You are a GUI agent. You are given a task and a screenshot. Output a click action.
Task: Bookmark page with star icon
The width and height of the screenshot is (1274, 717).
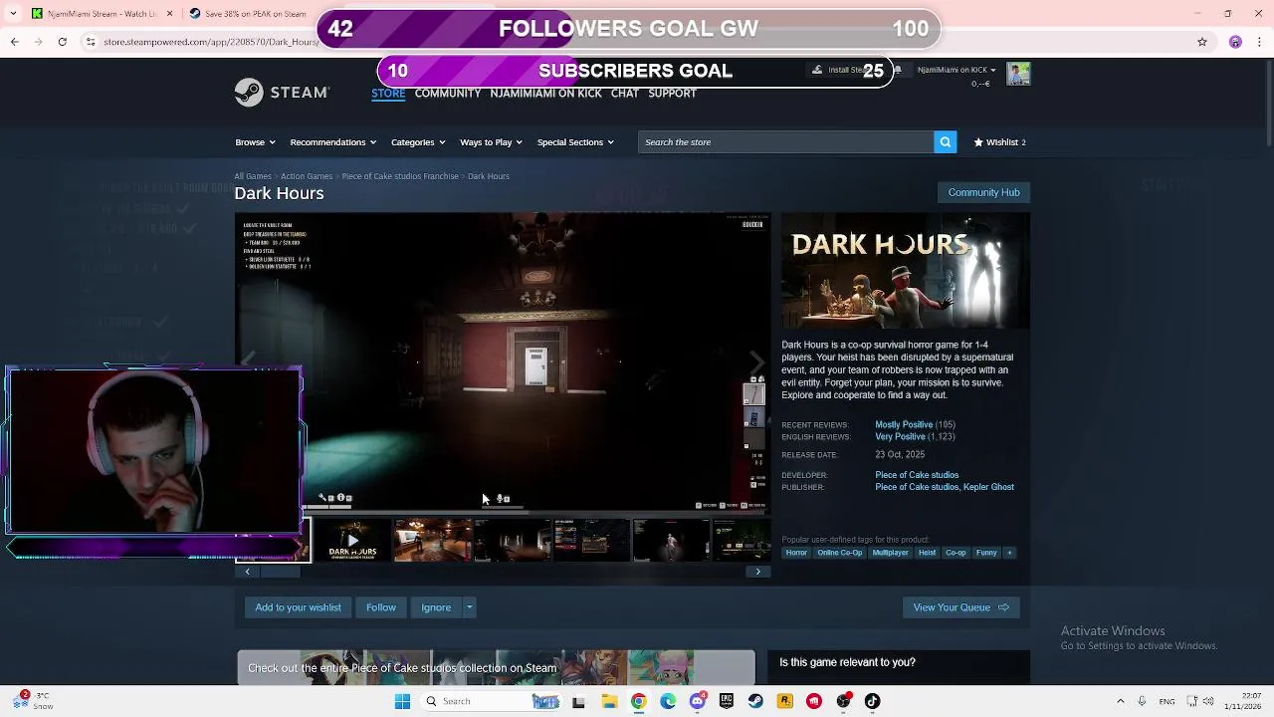click(1202, 42)
